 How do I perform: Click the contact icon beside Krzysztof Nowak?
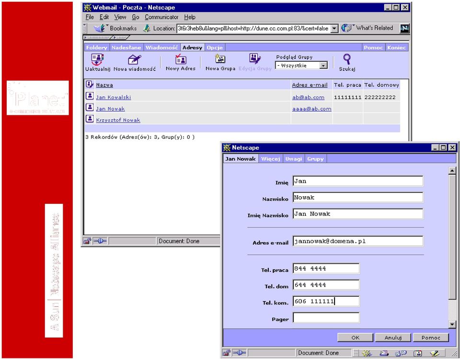[90, 119]
